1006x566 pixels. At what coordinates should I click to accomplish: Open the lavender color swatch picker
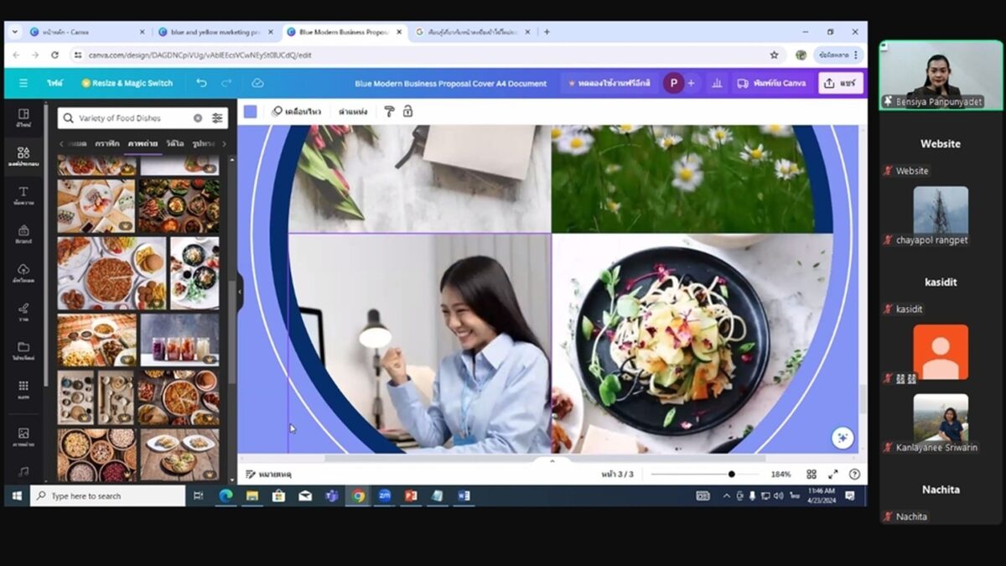(251, 112)
